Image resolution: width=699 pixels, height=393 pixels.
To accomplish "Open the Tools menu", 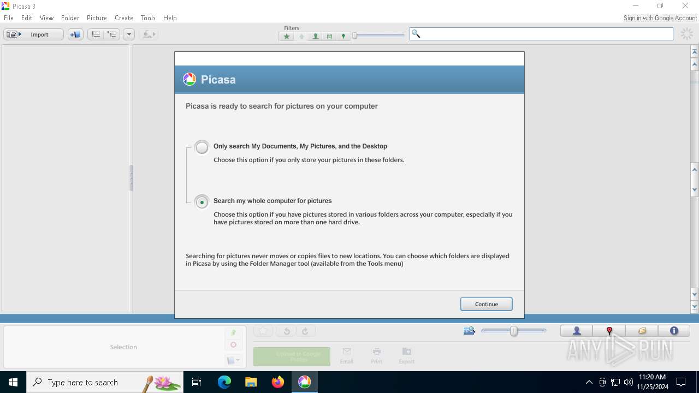I will tap(148, 18).
